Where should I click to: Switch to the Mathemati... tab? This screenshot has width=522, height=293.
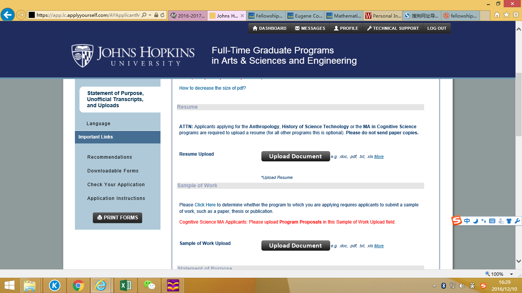point(344,16)
